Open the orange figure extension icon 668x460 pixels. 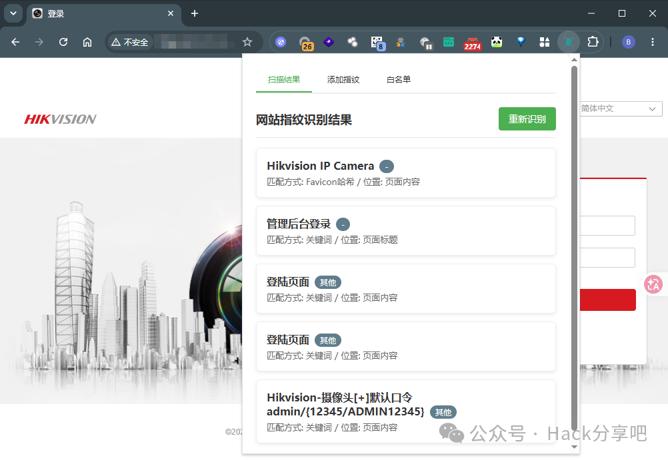[x=401, y=42]
